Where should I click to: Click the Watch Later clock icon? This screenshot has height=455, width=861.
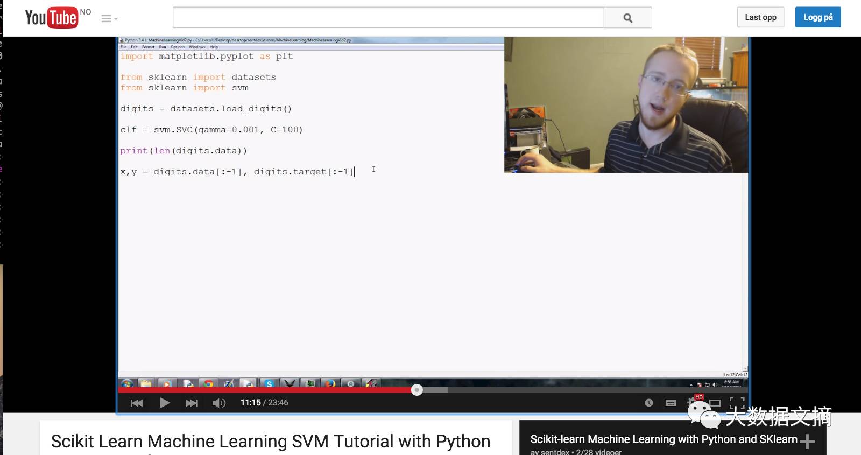tap(649, 403)
